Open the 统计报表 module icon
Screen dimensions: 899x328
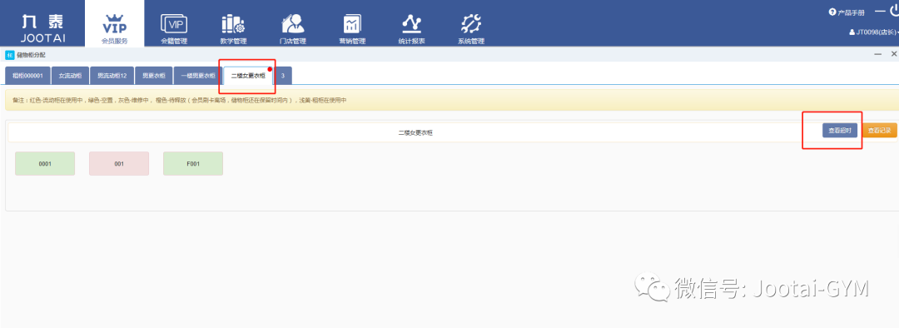pyautogui.click(x=412, y=28)
